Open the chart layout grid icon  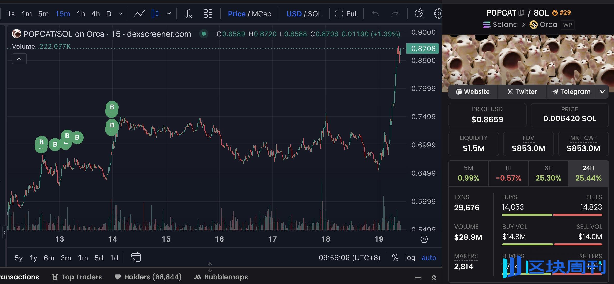tap(208, 13)
